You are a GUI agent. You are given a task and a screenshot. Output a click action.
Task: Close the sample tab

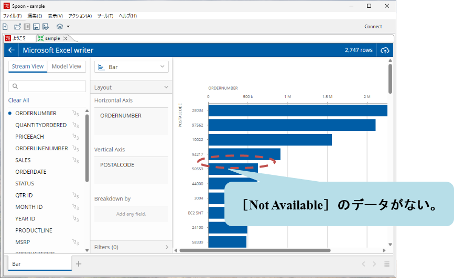coord(65,38)
